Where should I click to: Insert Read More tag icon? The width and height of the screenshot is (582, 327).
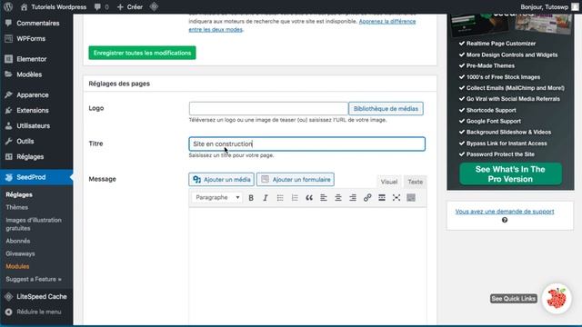coord(382,198)
